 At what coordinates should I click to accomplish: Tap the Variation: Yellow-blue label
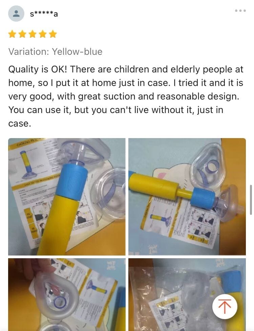tap(55, 52)
